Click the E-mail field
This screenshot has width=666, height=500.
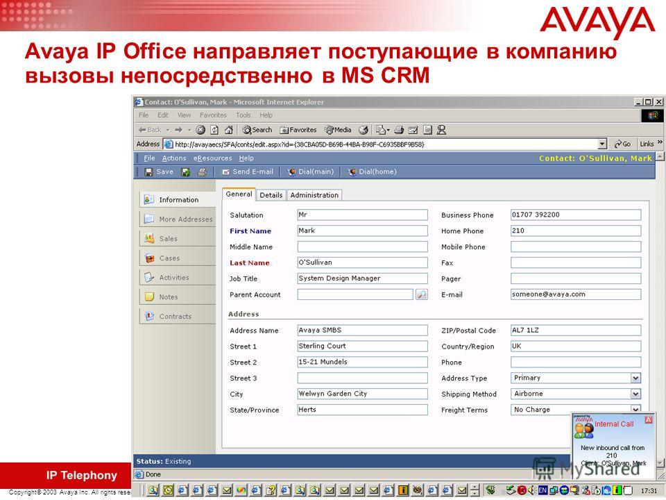pos(576,294)
